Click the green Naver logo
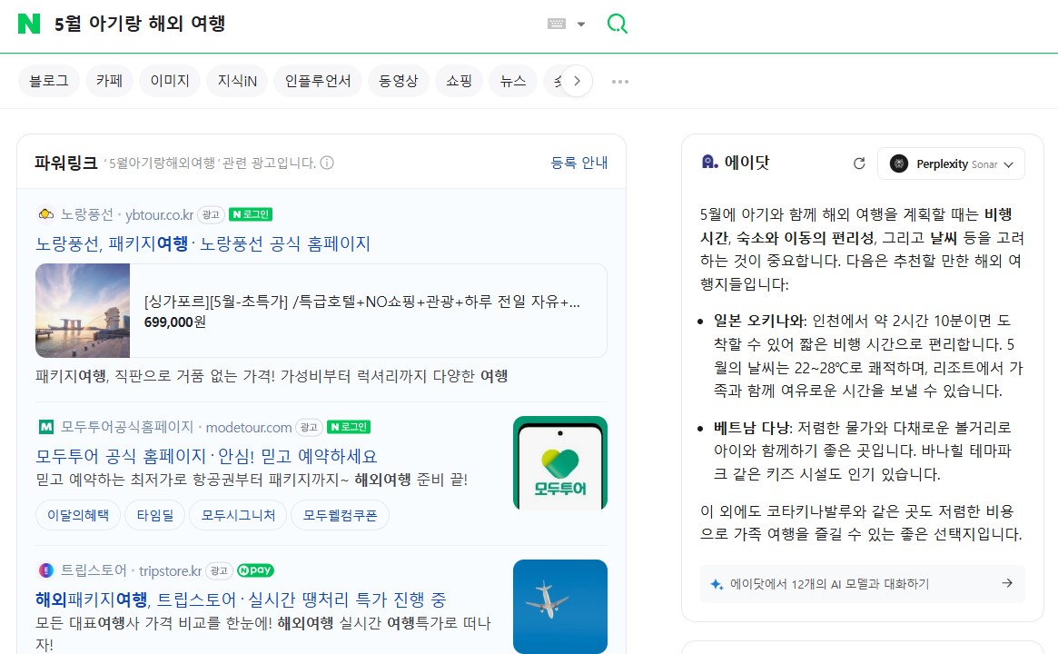 [29, 24]
